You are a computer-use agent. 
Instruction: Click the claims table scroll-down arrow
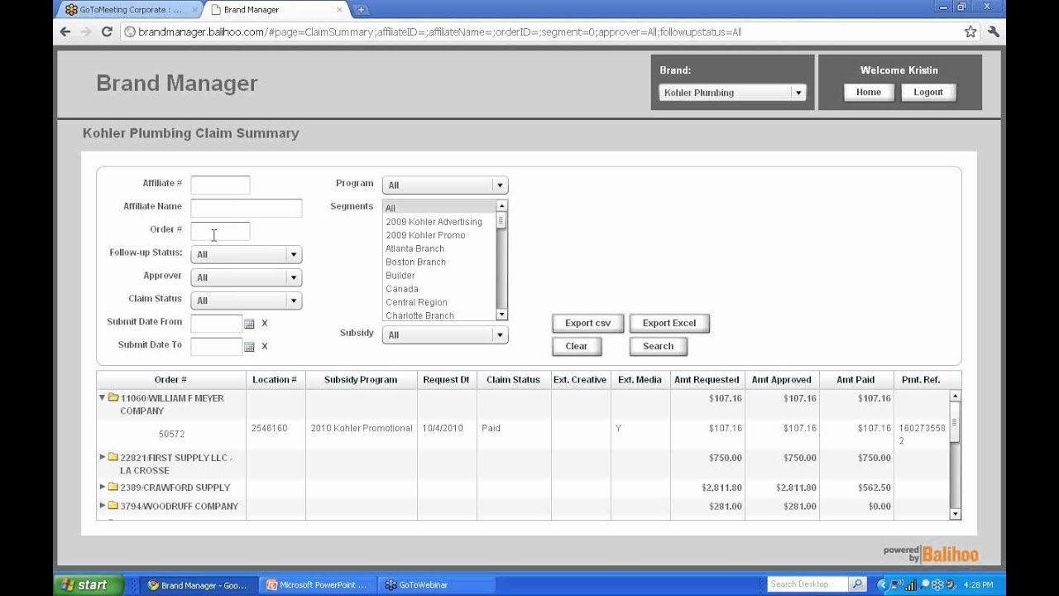point(955,514)
